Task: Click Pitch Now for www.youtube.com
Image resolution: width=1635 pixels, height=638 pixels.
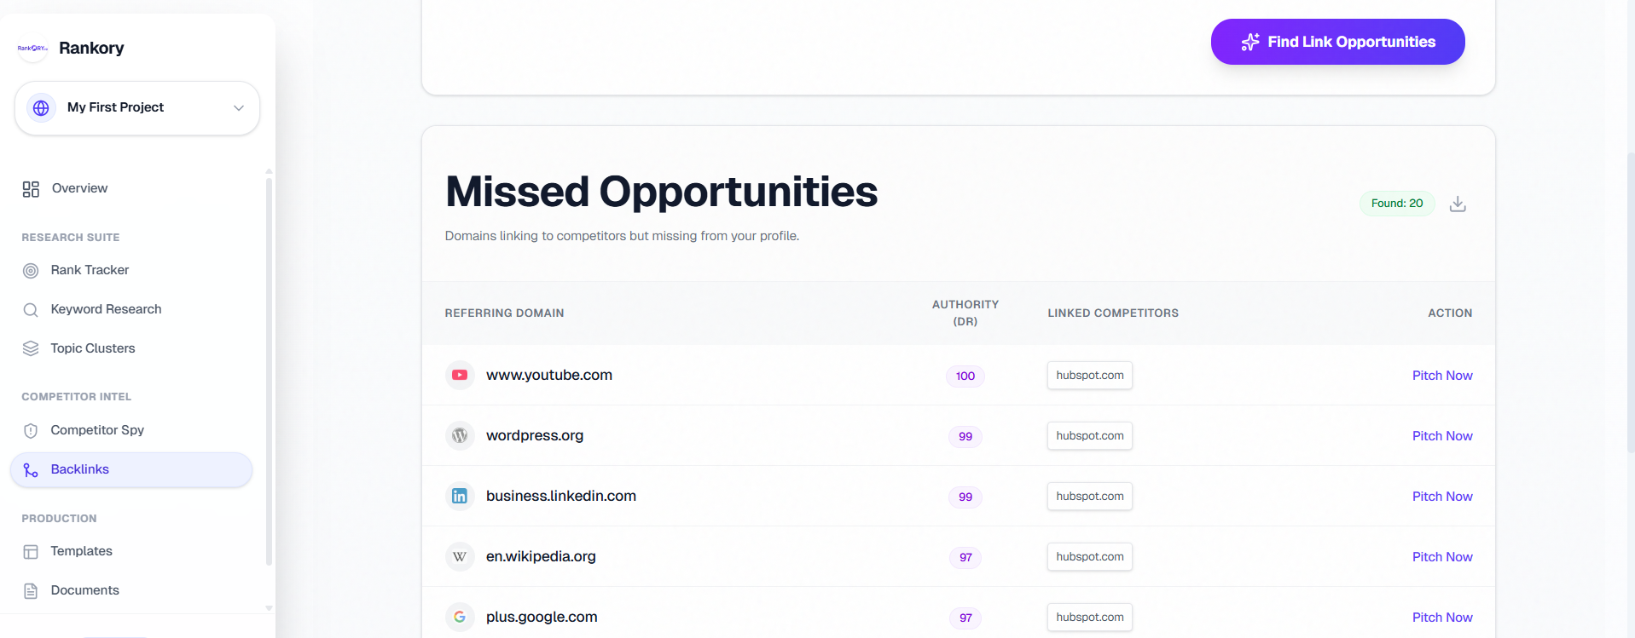Action: point(1441,376)
